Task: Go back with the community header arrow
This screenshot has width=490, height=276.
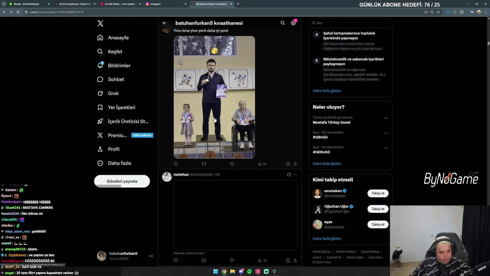Action: 165,23
